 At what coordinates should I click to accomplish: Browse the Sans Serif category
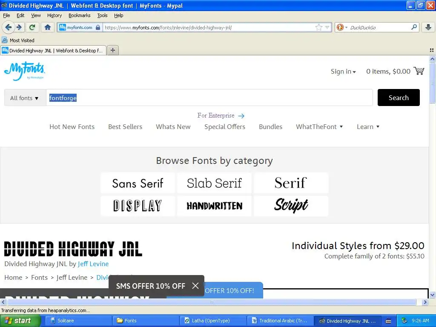(x=138, y=183)
